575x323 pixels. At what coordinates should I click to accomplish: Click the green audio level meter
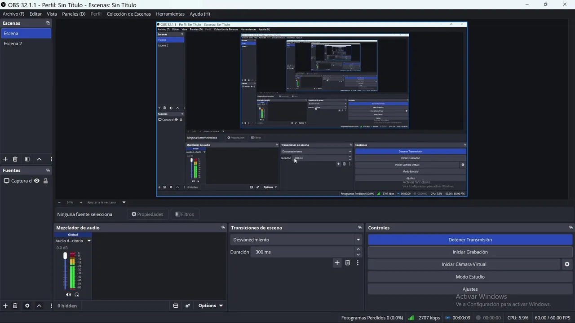72,271
